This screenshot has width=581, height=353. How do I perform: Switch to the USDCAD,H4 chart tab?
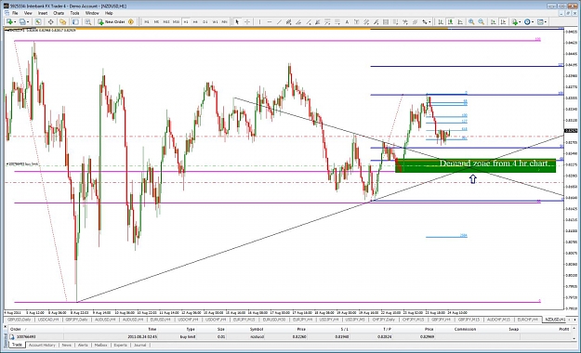tap(48, 320)
